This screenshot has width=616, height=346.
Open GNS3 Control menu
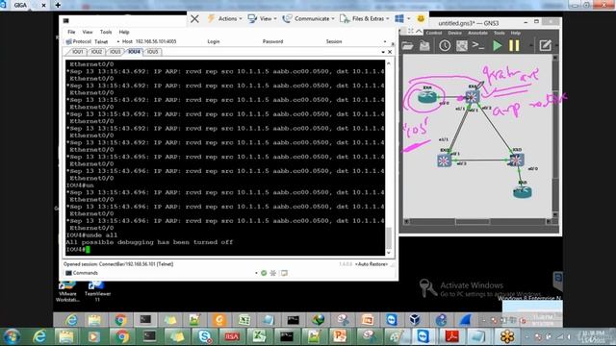click(434, 33)
